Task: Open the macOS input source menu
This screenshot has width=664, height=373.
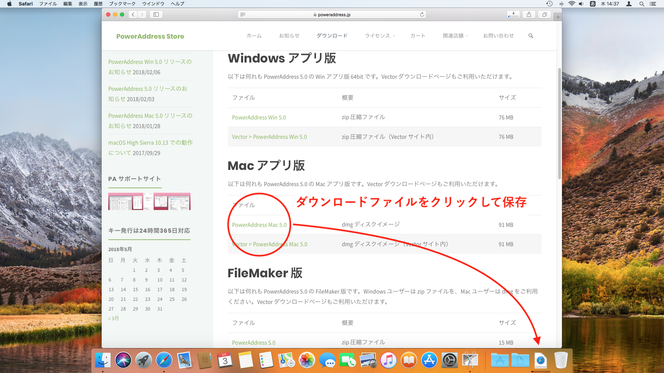Action: click(x=592, y=4)
